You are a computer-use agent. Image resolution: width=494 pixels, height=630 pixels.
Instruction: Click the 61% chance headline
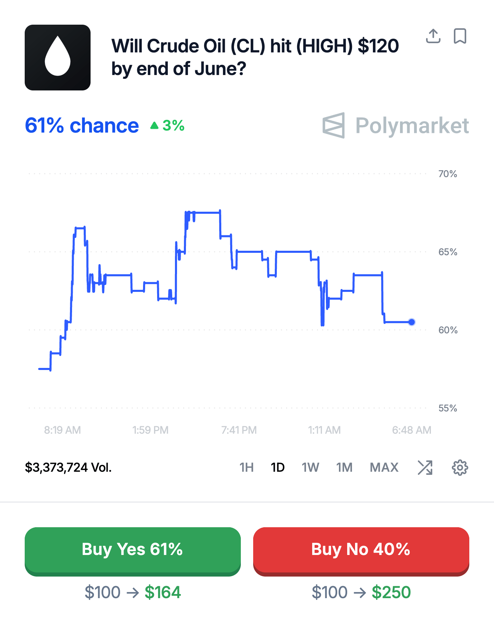[x=82, y=126]
